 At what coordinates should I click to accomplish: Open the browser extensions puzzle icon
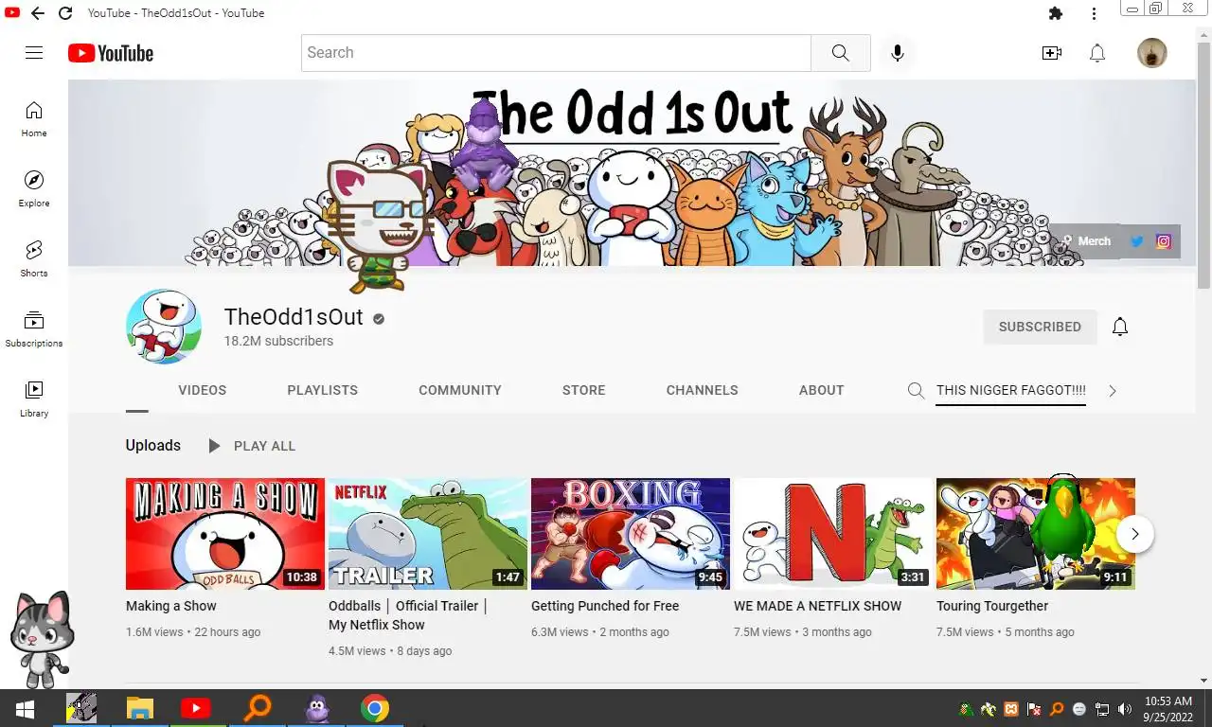click(1056, 13)
